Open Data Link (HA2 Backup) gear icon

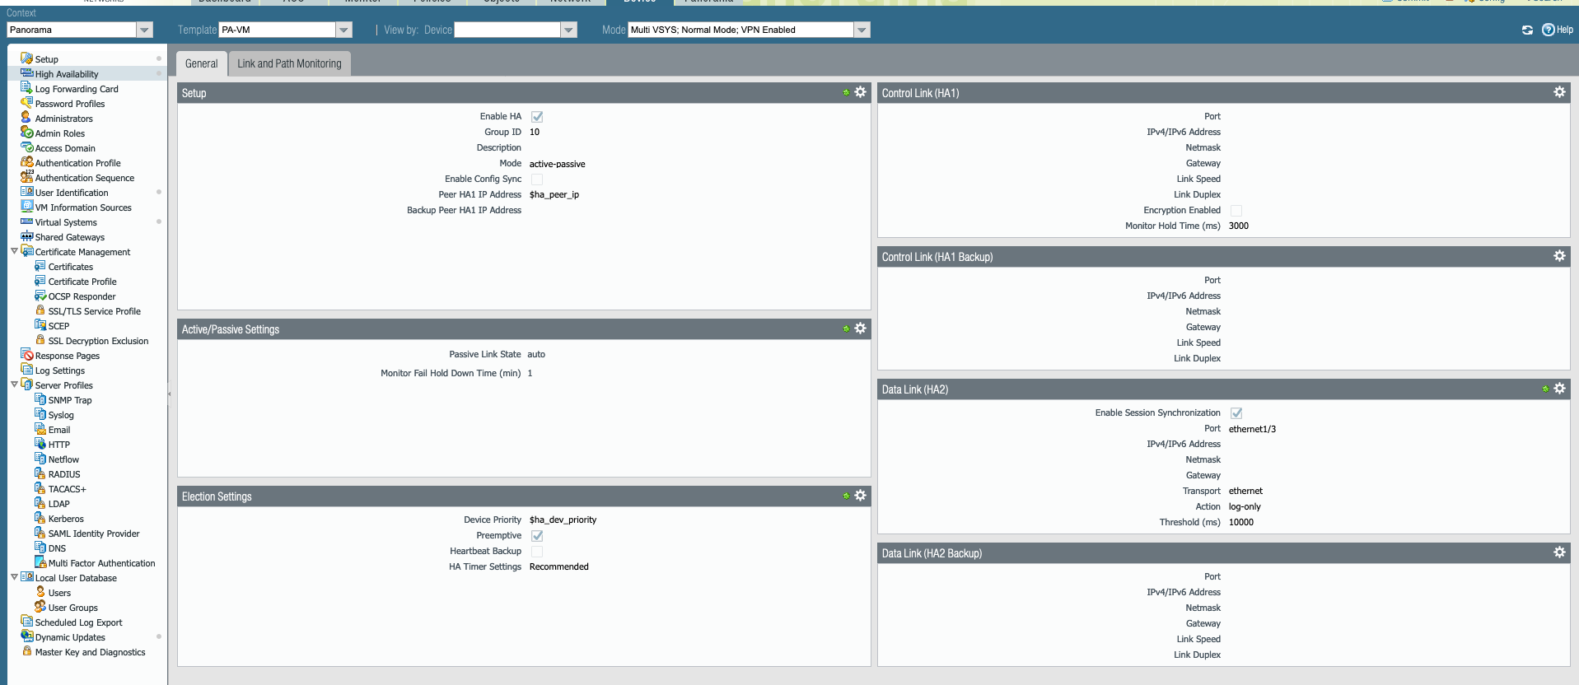point(1559,552)
